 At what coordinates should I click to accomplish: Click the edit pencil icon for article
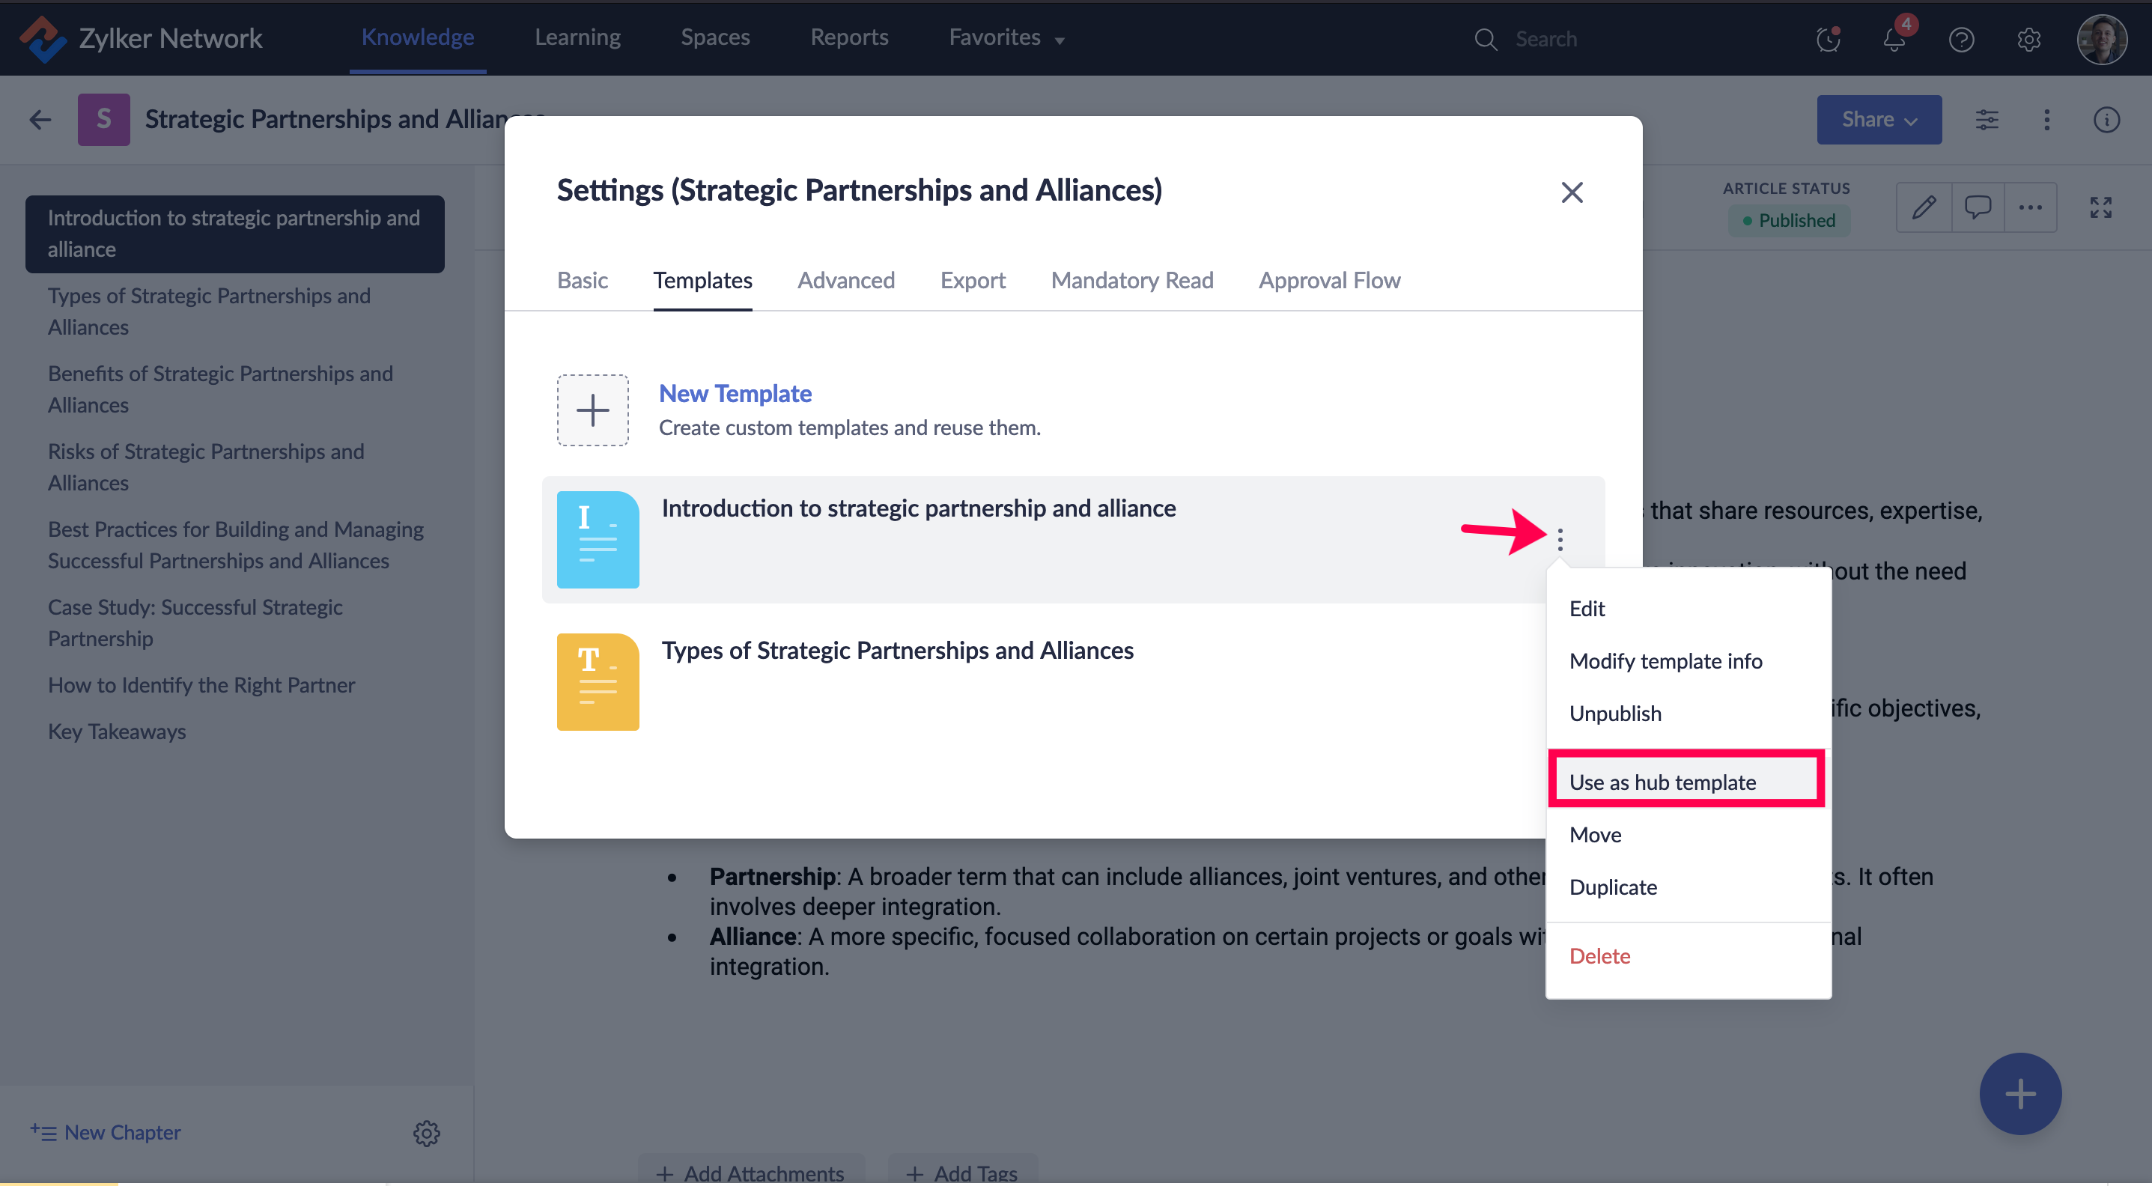pos(1924,207)
